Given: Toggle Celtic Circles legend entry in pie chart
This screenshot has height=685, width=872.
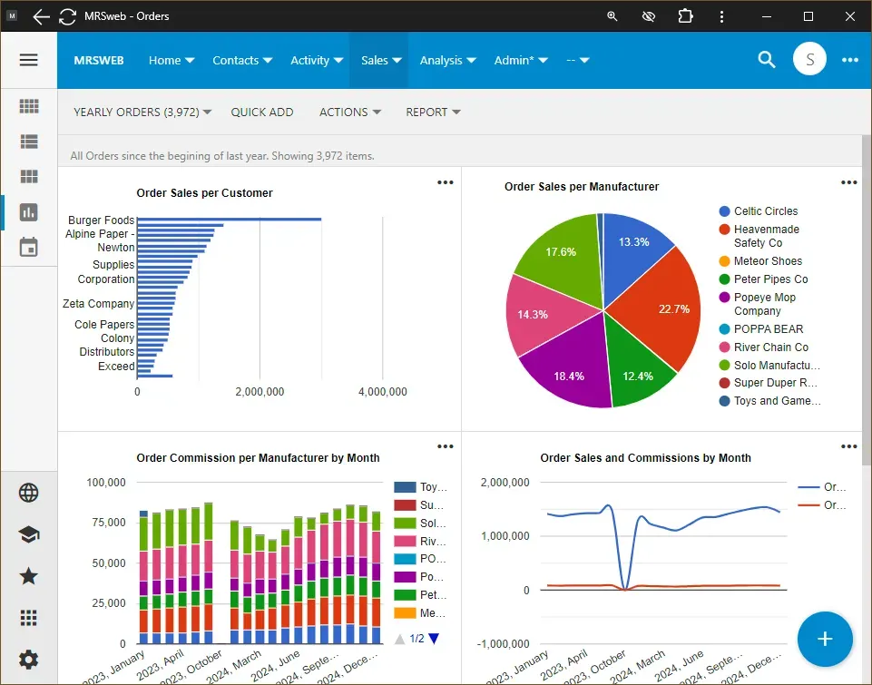Looking at the screenshot, I should (765, 211).
